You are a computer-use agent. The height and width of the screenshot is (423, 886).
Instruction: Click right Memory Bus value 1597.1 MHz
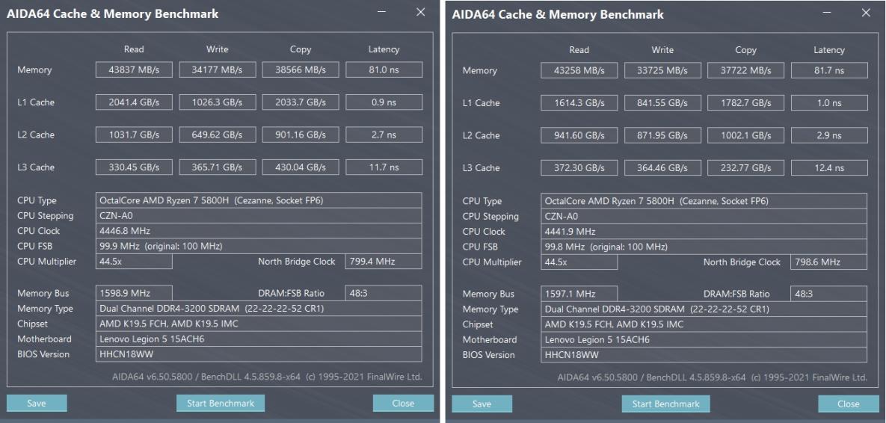(579, 294)
